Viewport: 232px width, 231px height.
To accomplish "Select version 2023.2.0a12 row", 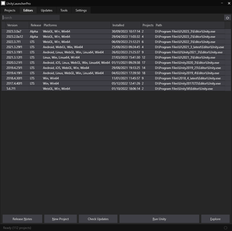I will (x=116, y=36).
